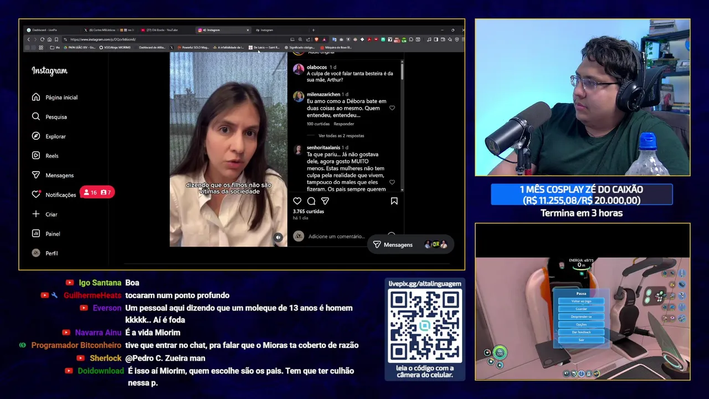Open Instagram Página inicial from sidebar
The width and height of the screenshot is (709, 399).
coord(55,98)
